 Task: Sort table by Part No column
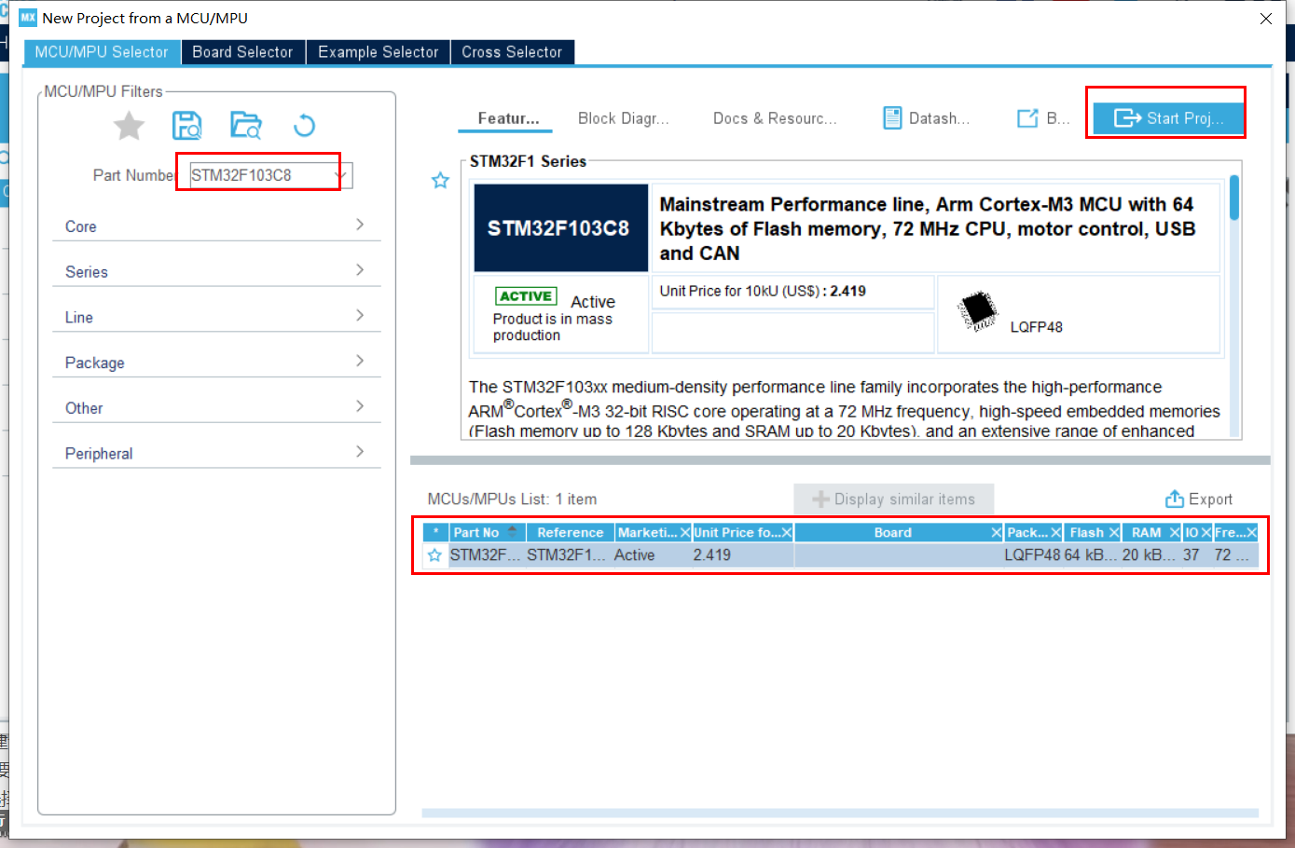(487, 532)
